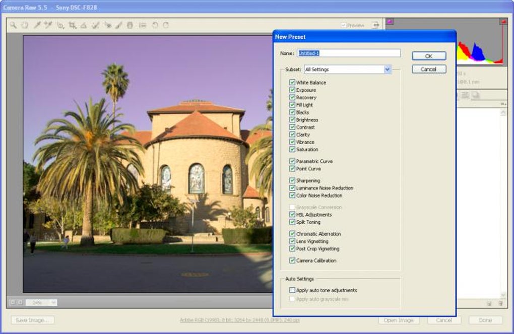This screenshot has height=334, width=514.
Task: Switch to the Presets panel tab
Action: pos(465,95)
